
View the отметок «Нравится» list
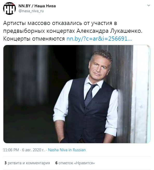tap(77, 163)
